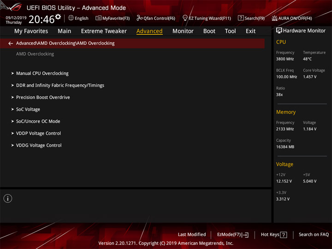The height and width of the screenshot is (249, 332).
Task: Click the globe language icon
Action: pos(71,18)
